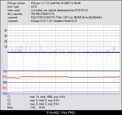The image size is (122, 115).
Task: Click the 20 axis label on the error graph
Action: (6, 41)
